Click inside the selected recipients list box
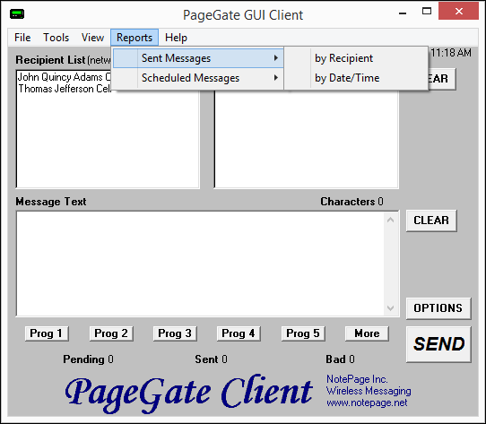486x424 pixels. tap(307, 140)
